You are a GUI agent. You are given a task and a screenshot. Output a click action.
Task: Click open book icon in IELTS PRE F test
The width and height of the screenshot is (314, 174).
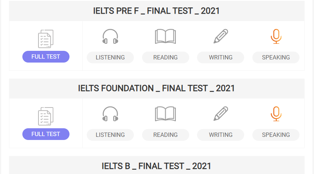pyautogui.click(x=165, y=36)
